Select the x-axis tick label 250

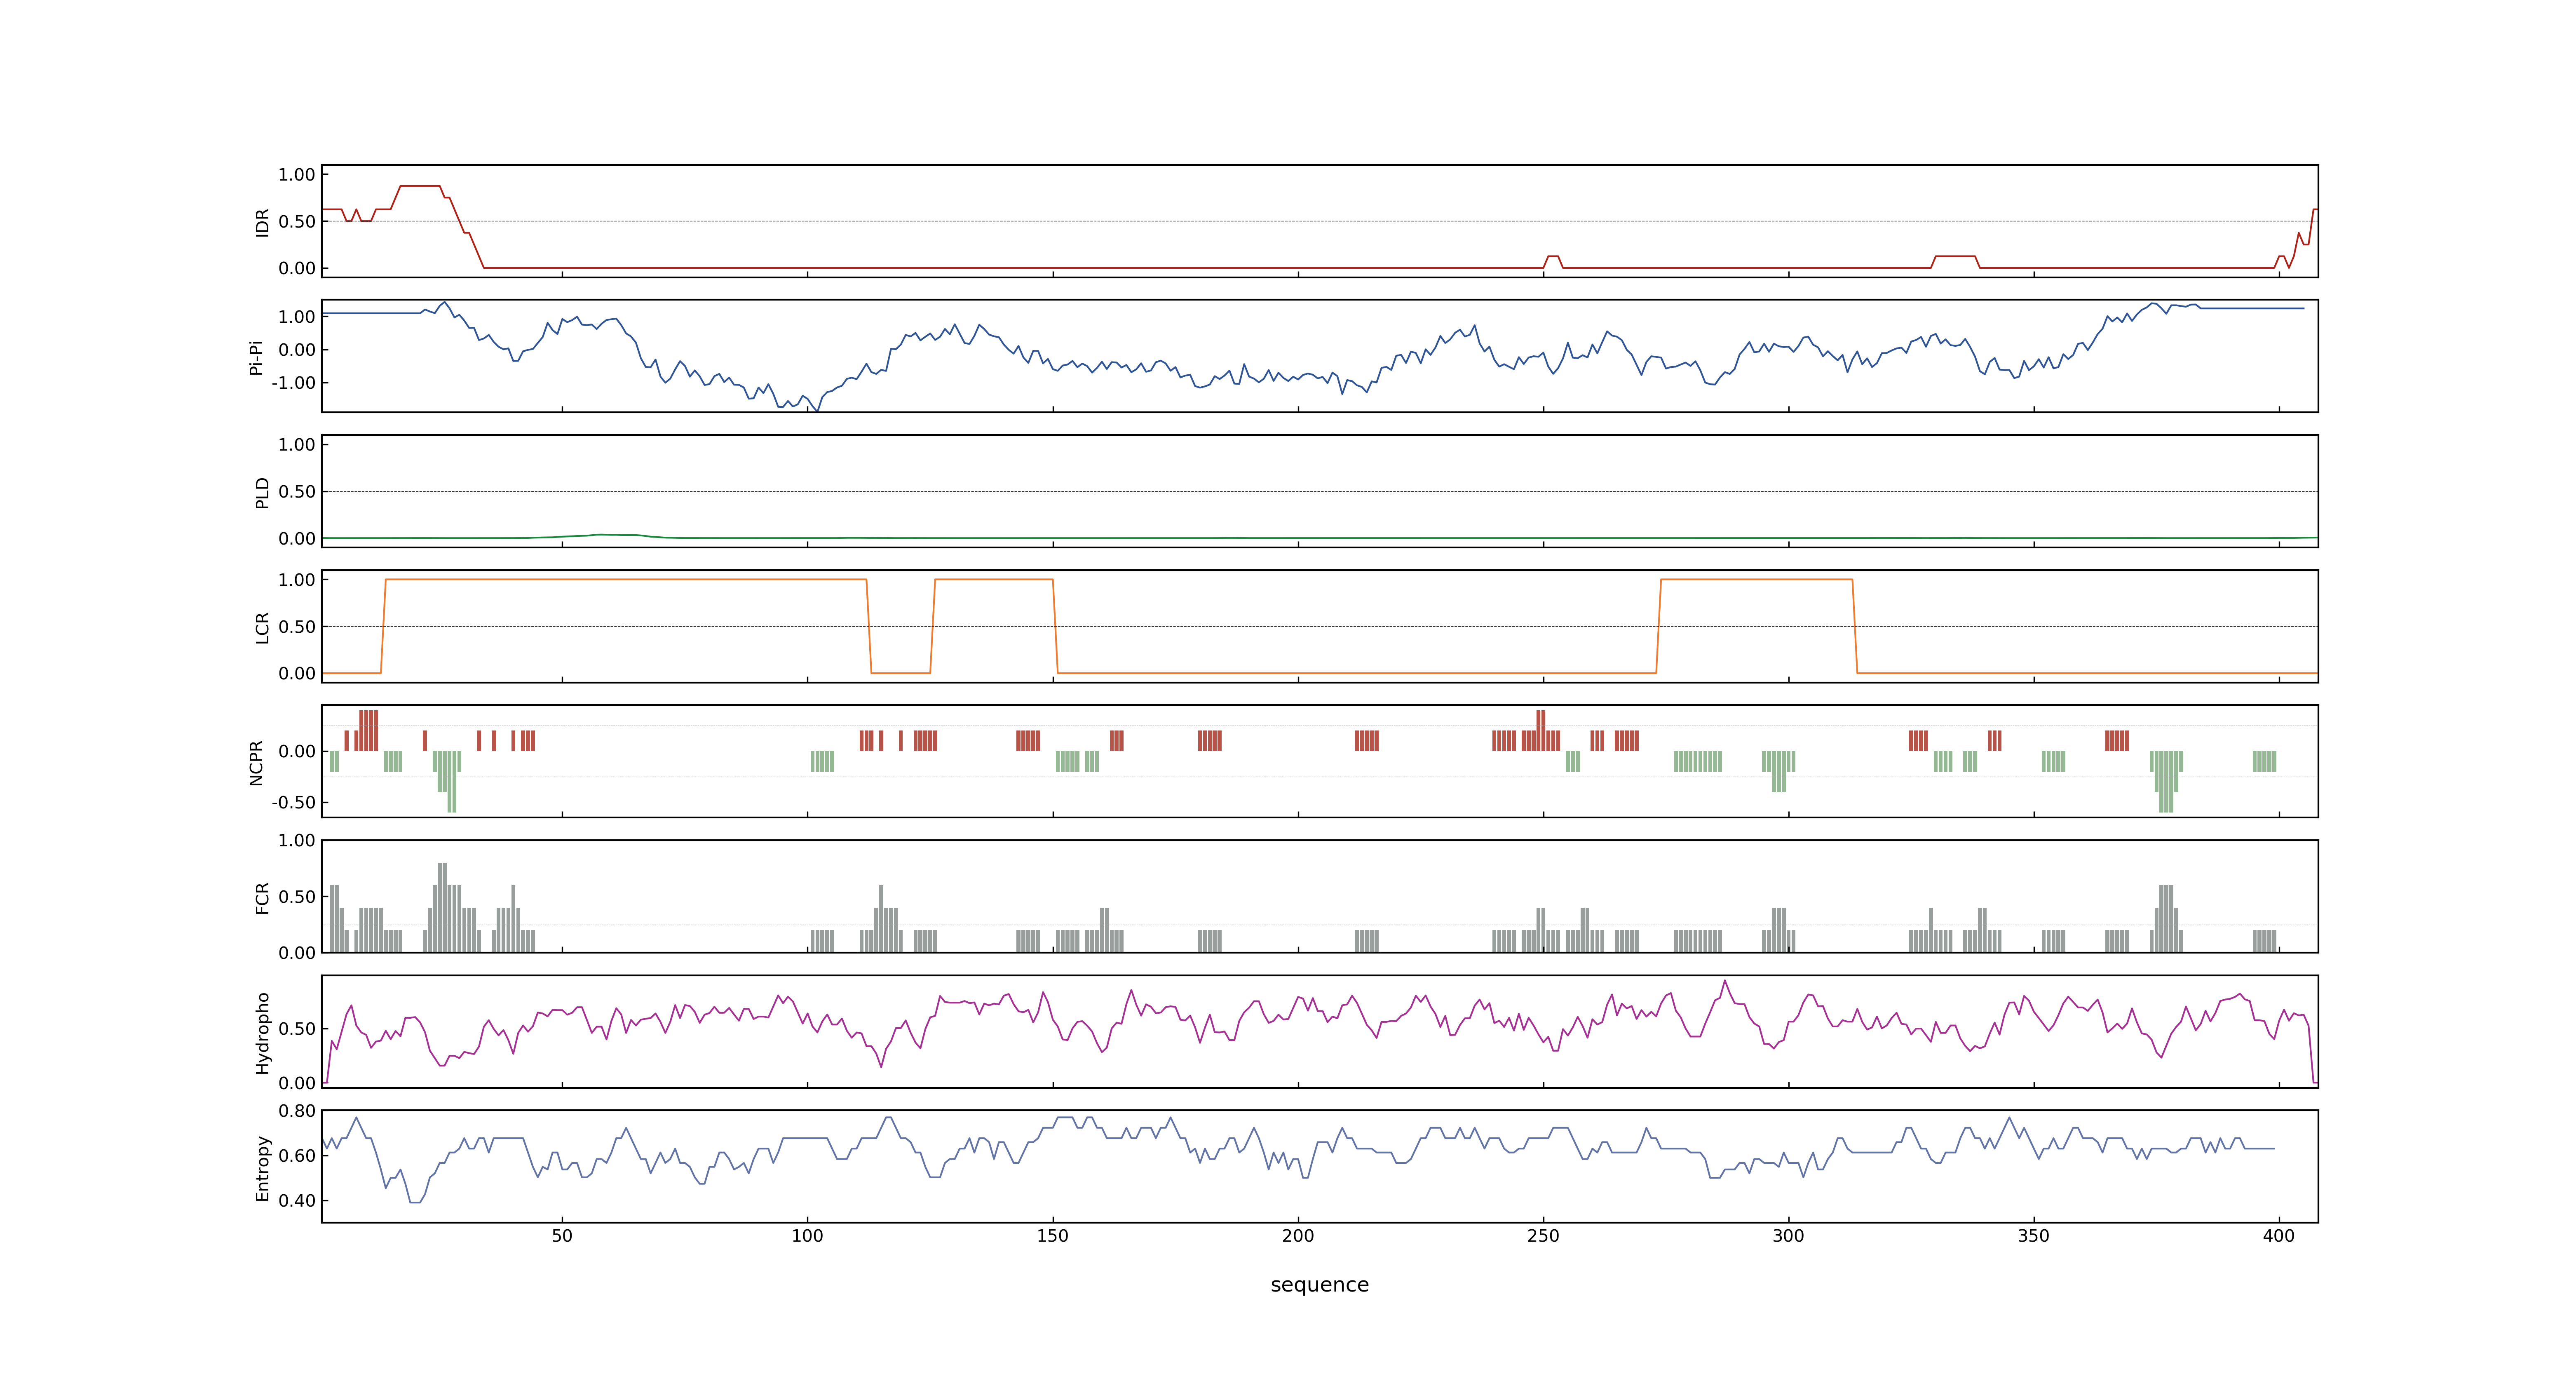(x=1543, y=1236)
